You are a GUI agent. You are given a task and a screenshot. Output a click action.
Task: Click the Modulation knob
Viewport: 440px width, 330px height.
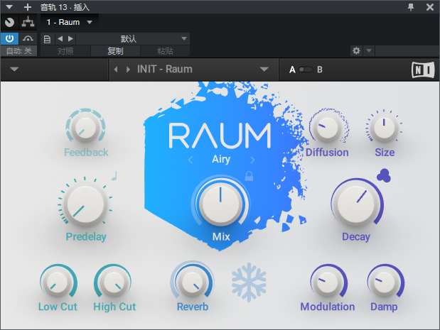click(x=328, y=282)
